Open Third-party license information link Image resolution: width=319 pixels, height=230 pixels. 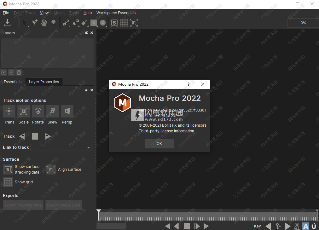pos(166,131)
